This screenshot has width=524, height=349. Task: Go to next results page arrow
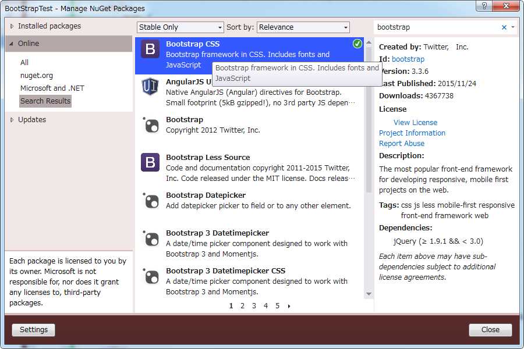(x=289, y=306)
